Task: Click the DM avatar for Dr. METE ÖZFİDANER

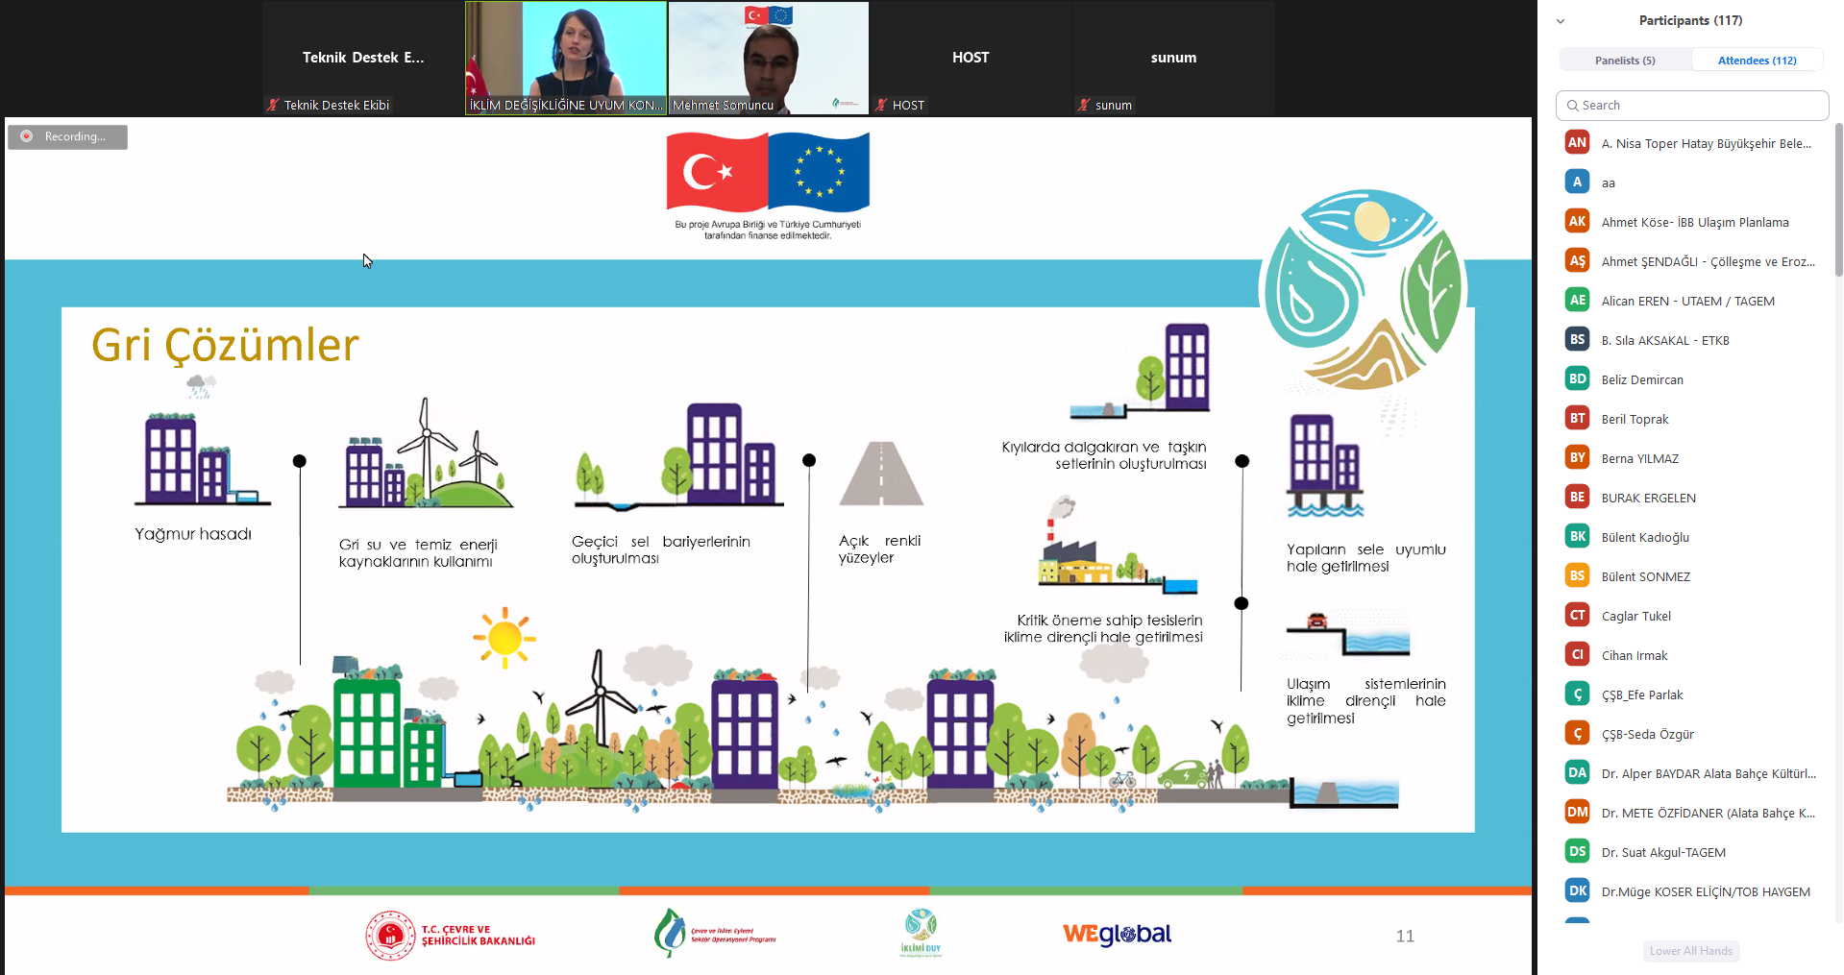Action: (x=1577, y=813)
